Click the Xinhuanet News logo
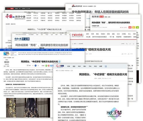 (x=7, y=54)
